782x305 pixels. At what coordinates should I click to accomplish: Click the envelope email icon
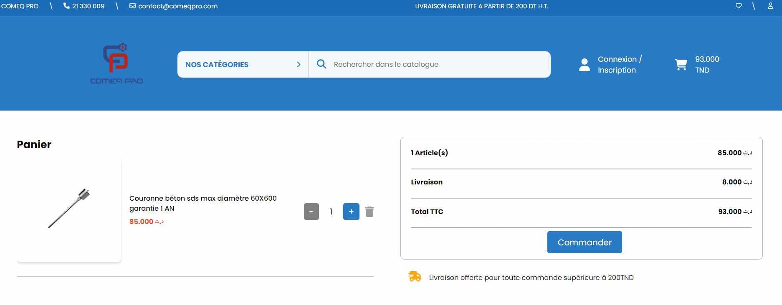[x=132, y=6]
